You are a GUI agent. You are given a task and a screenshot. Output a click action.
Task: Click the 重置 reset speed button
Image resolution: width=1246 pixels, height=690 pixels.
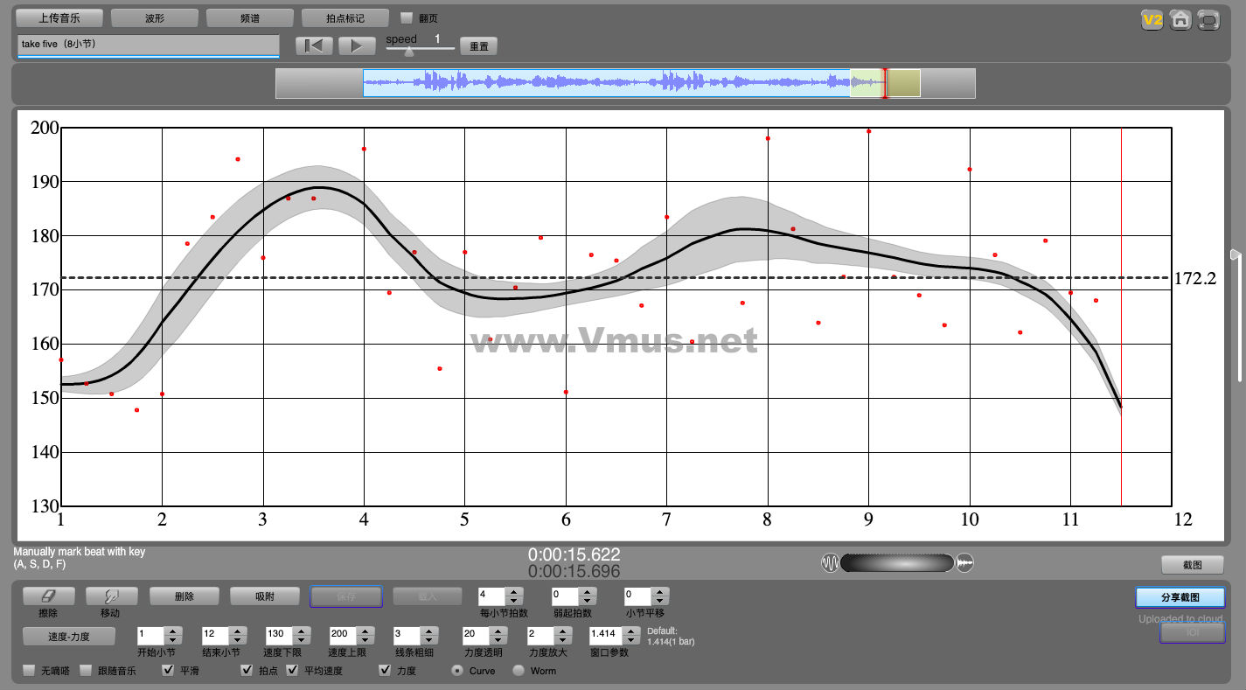click(x=479, y=46)
